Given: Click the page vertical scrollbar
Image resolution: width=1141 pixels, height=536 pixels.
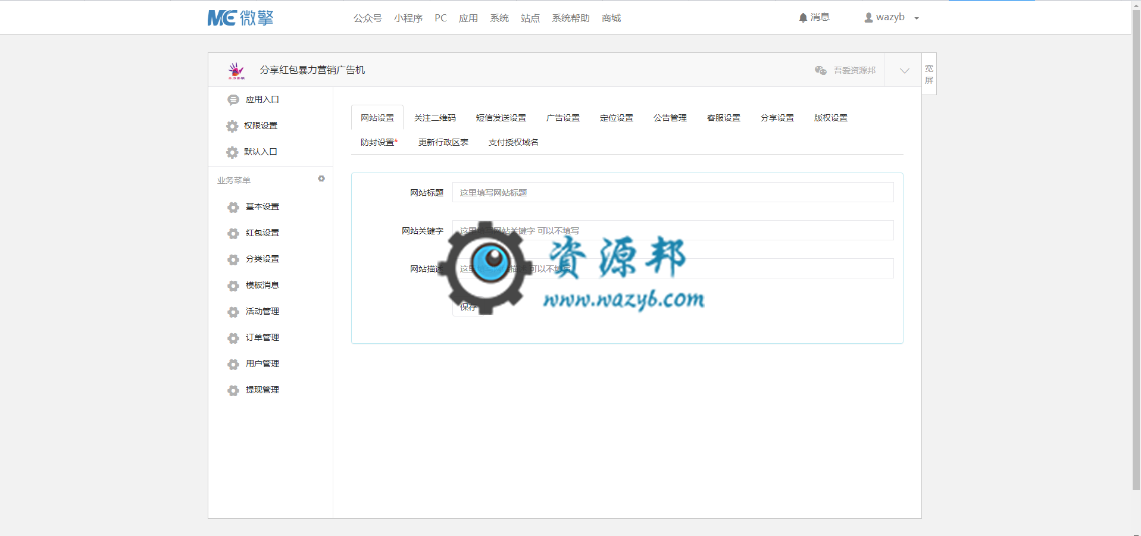Looking at the screenshot, I should [x=1136, y=250].
